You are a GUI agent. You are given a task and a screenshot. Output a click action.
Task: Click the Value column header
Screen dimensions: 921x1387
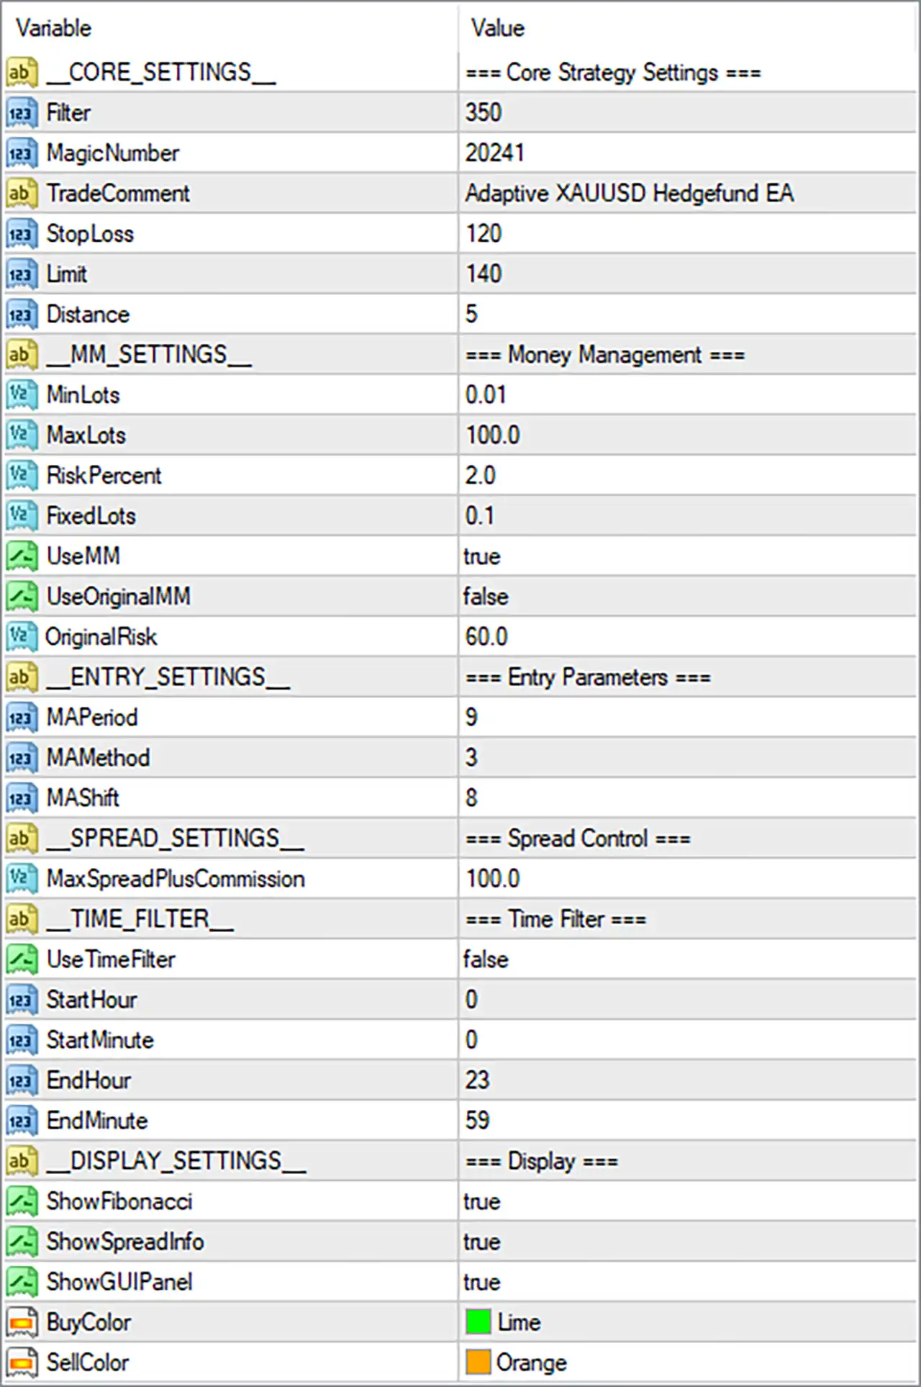click(x=498, y=29)
